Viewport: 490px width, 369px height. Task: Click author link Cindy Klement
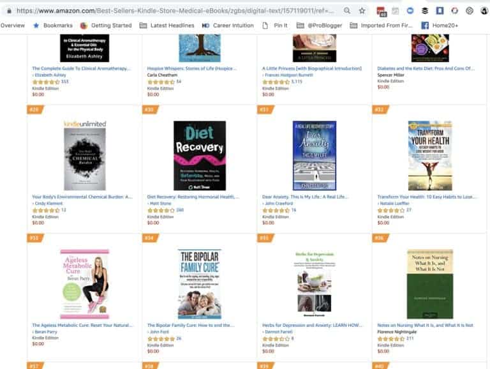[48, 203]
